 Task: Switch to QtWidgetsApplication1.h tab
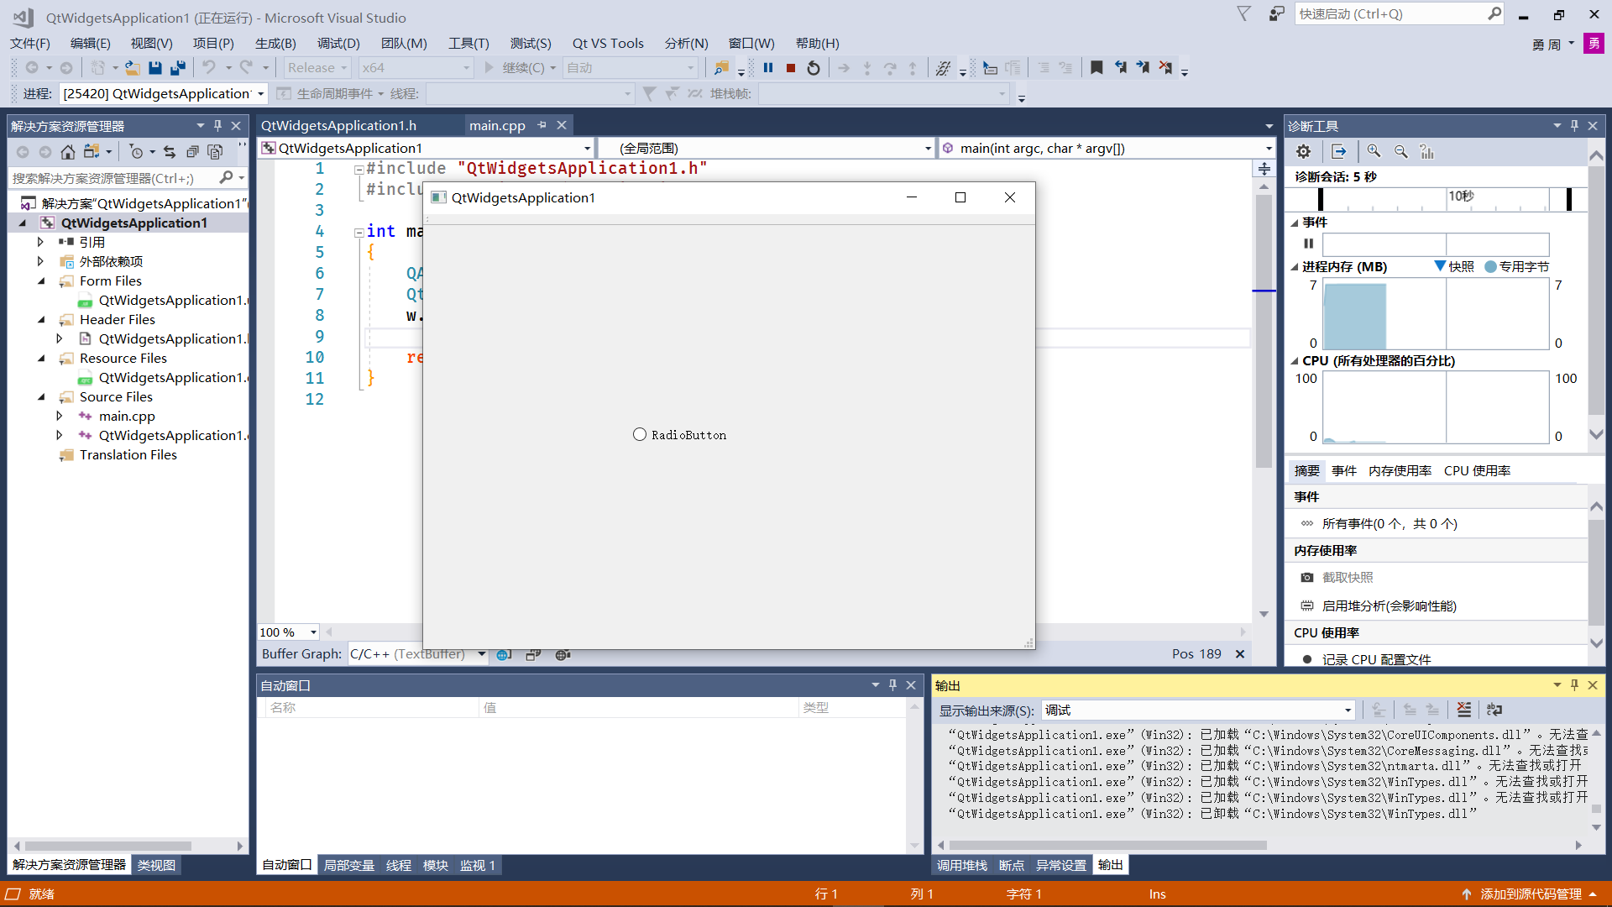[338, 125]
